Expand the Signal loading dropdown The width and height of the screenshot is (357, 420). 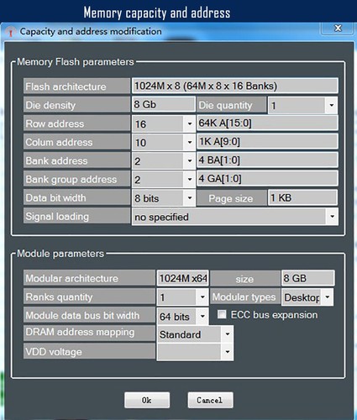pos(332,217)
